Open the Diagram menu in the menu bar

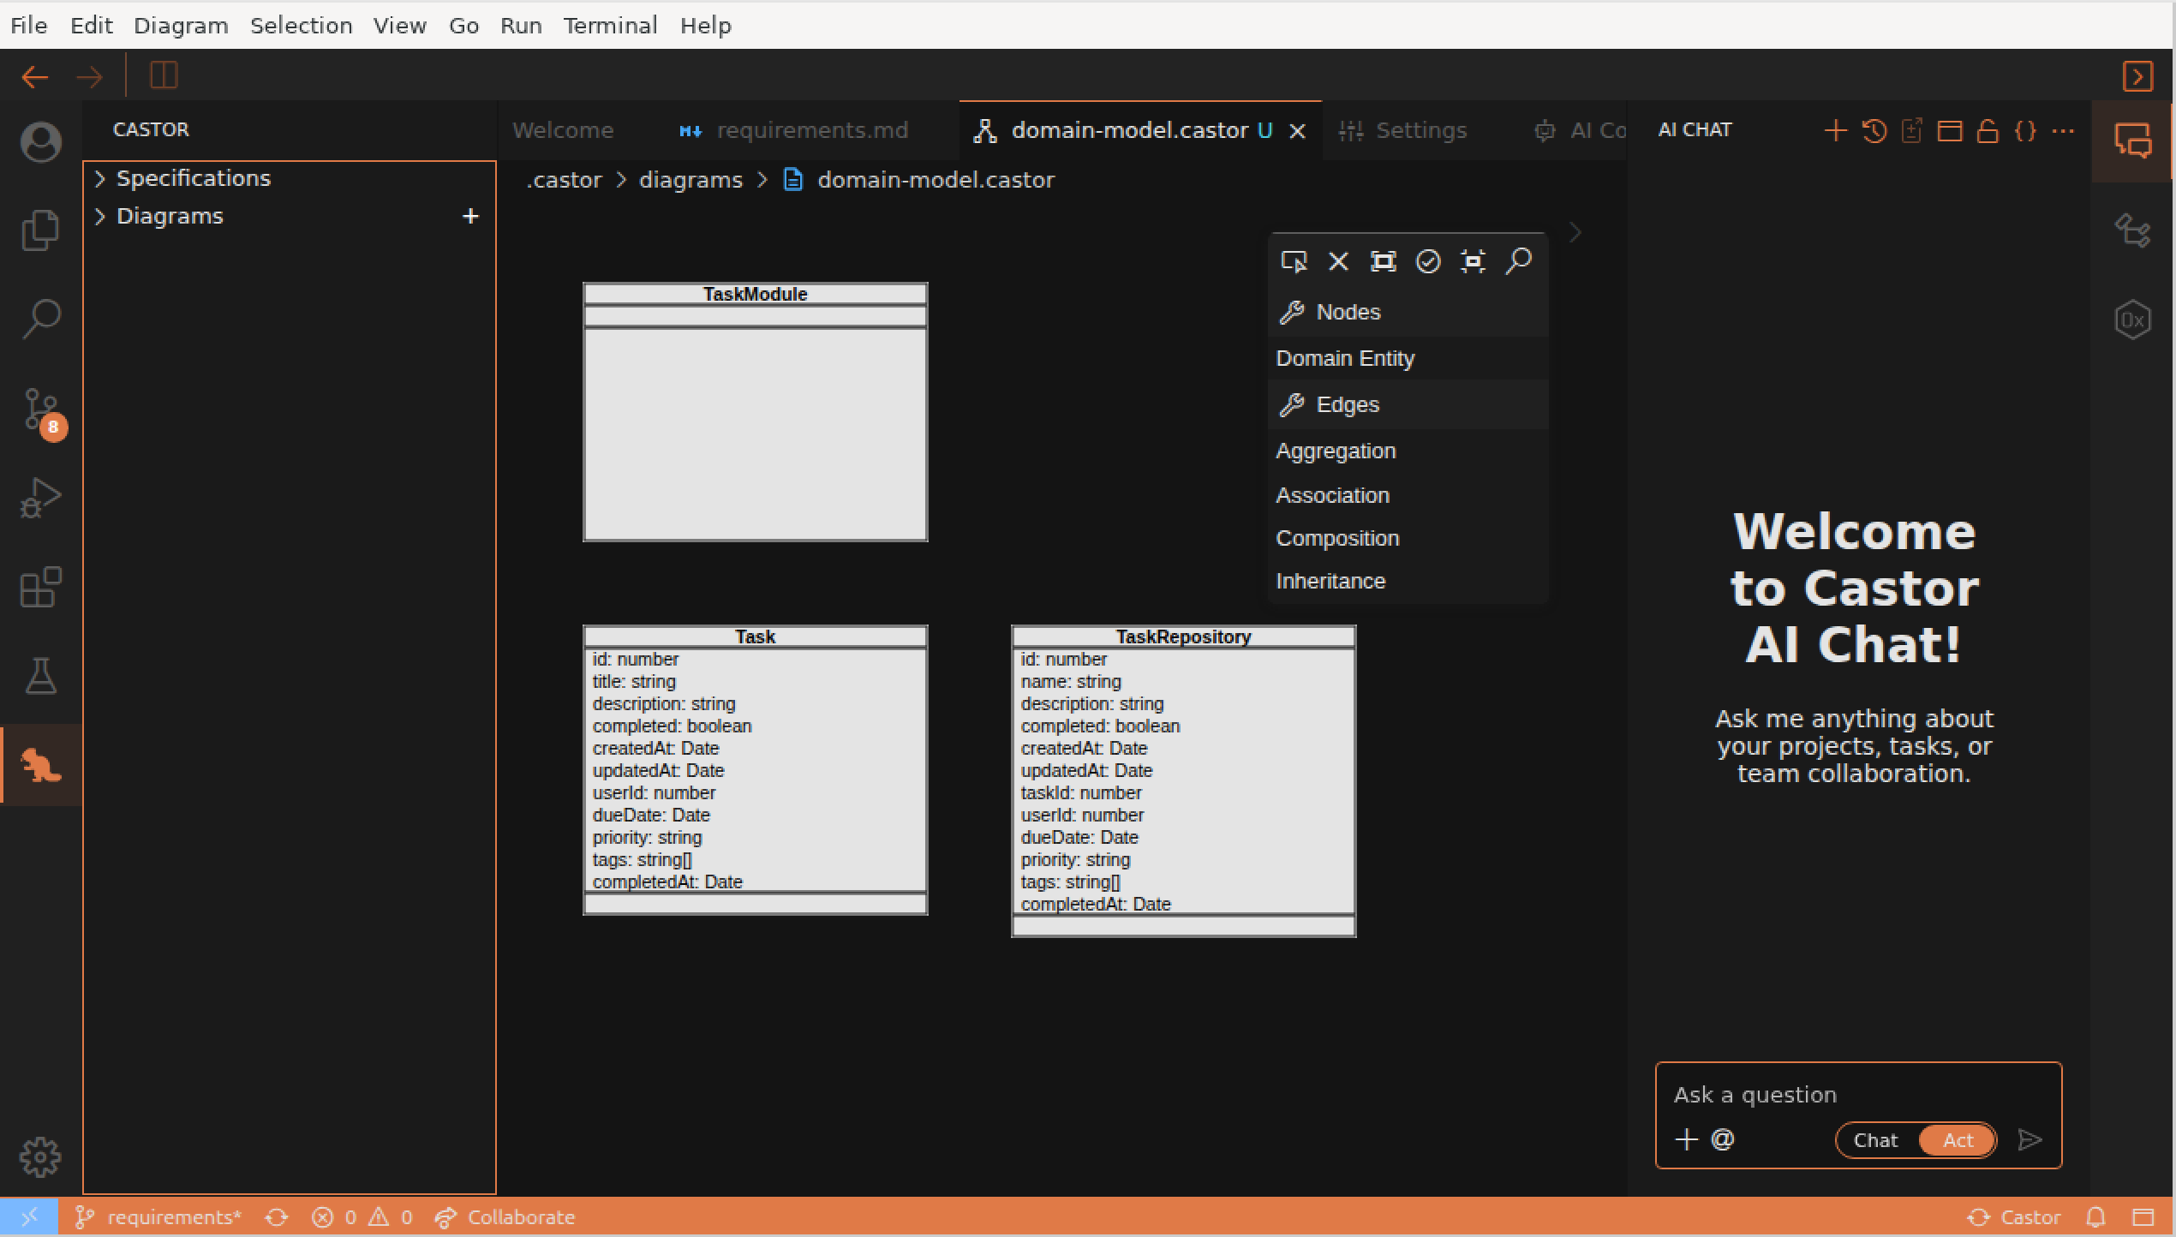click(180, 25)
